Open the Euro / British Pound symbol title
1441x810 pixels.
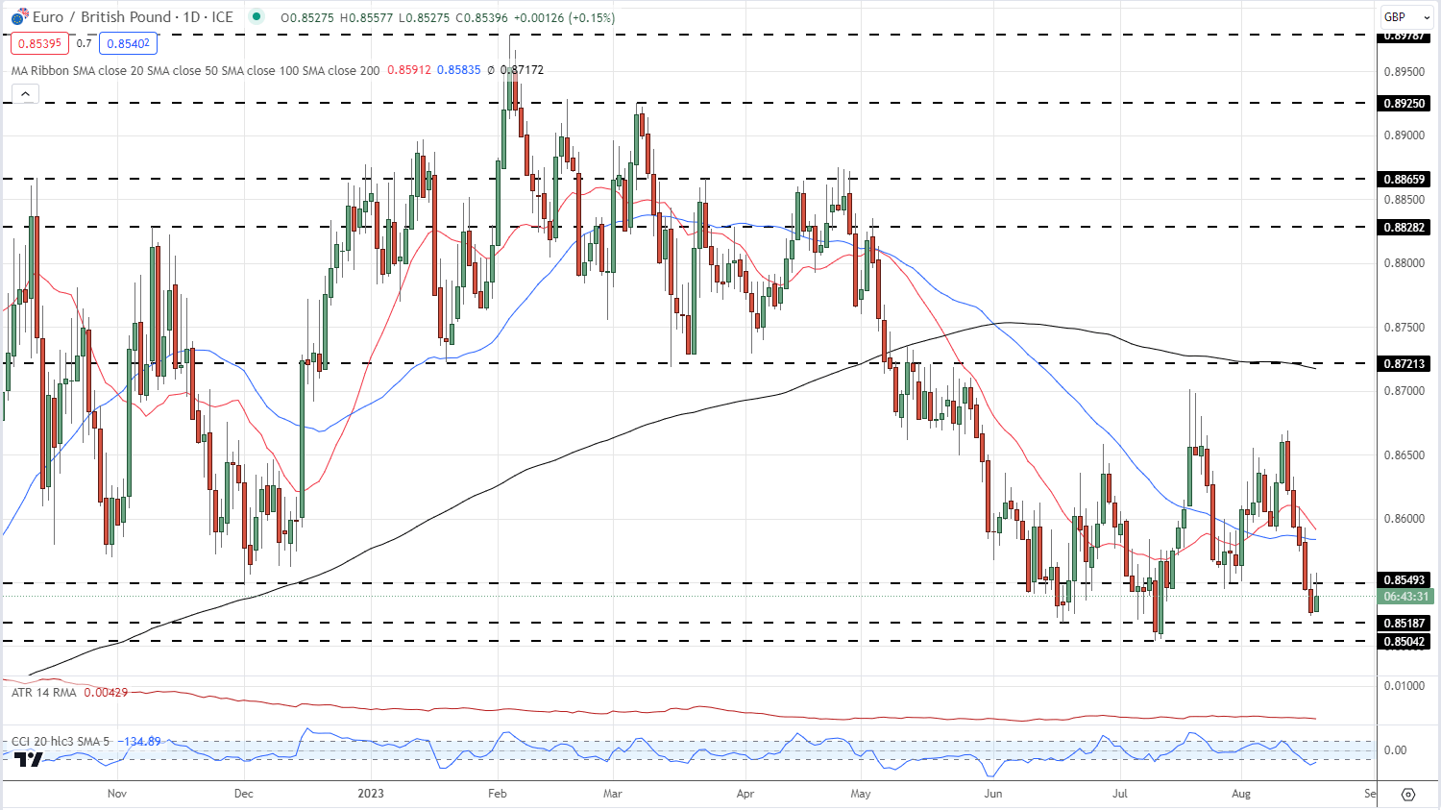tap(133, 17)
